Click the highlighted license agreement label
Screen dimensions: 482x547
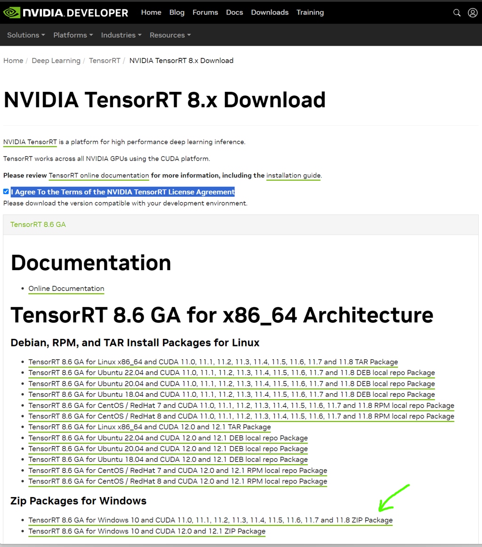tap(123, 192)
